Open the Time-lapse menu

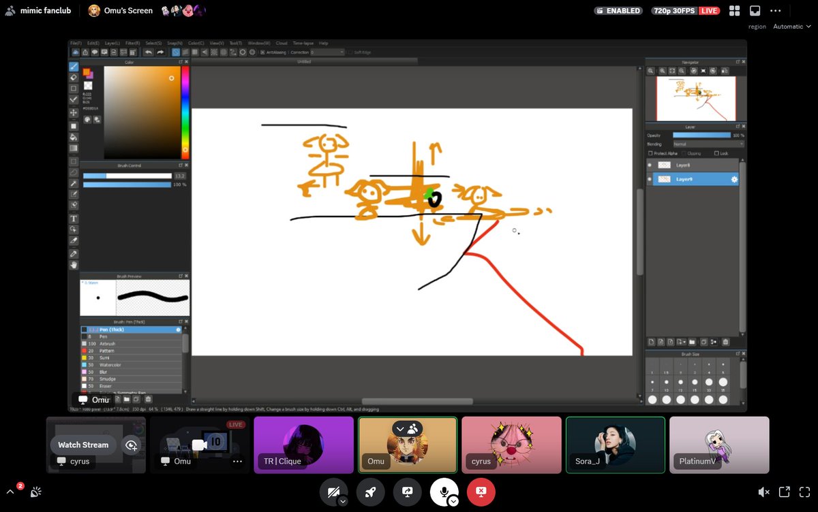click(303, 43)
